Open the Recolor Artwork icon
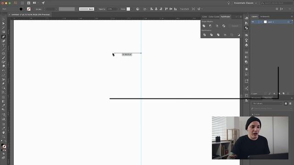The height and width of the screenshot is (165, 294). (138, 9)
